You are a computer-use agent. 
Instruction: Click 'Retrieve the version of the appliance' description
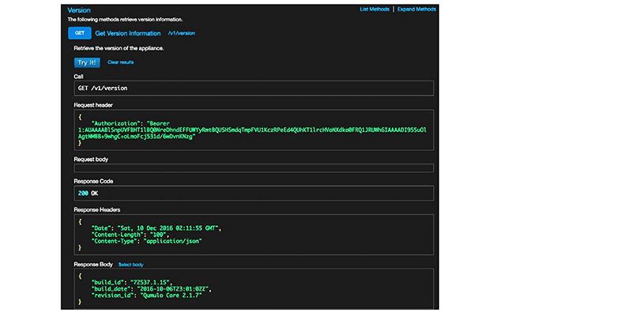[119, 48]
